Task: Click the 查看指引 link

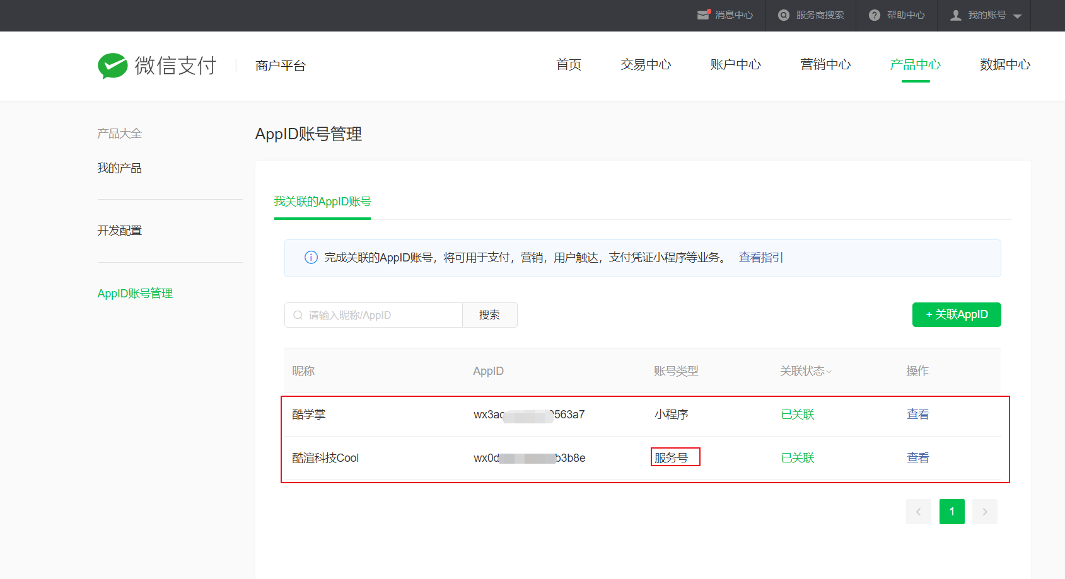Action: (761, 258)
